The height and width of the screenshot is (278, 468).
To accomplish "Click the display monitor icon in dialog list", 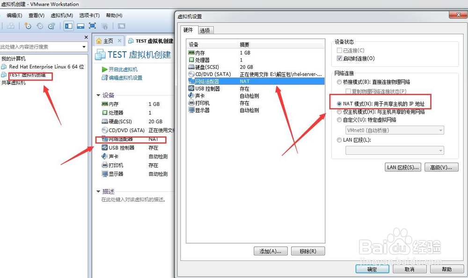I will 191,110.
